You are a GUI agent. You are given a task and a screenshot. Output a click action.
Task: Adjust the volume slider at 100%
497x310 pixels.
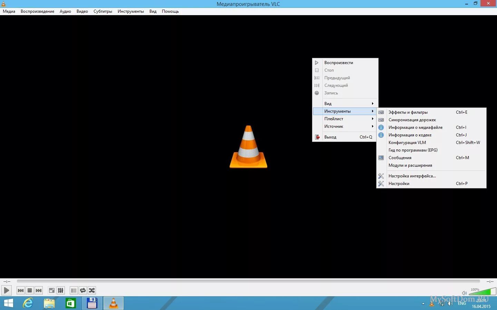point(482,292)
